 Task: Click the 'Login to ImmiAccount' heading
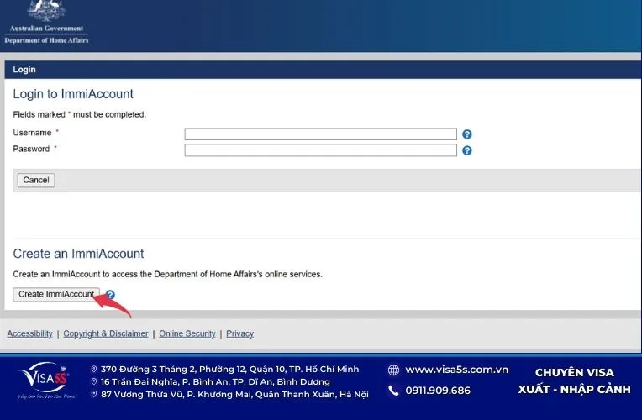coord(73,94)
